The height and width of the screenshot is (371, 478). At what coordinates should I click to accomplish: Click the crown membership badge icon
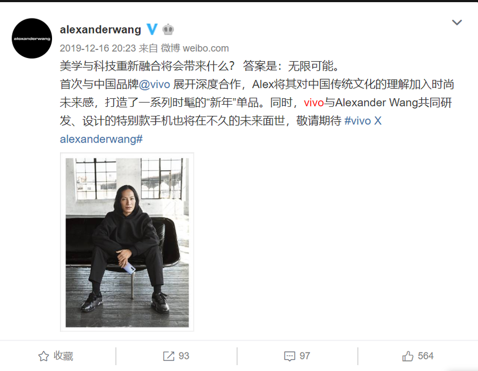coord(168,30)
